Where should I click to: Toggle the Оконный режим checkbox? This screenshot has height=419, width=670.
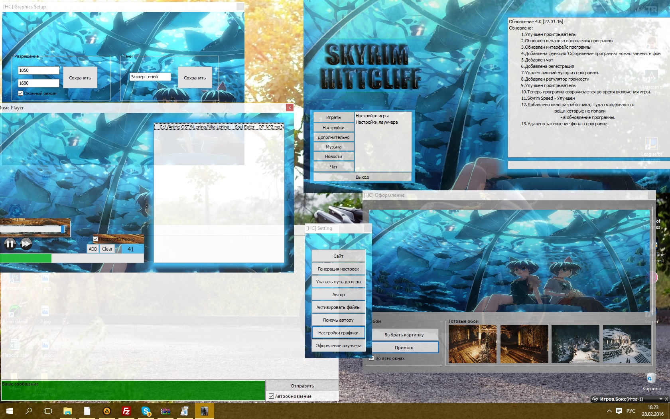pos(21,93)
